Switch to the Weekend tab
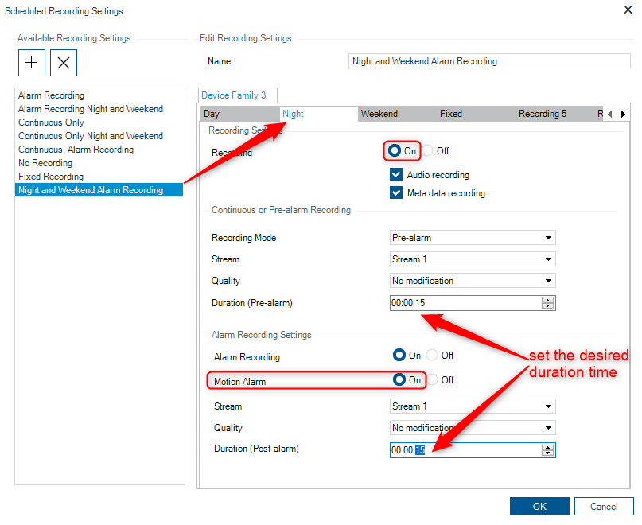This screenshot has height=525, width=642. pyautogui.click(x=379, y=114)
